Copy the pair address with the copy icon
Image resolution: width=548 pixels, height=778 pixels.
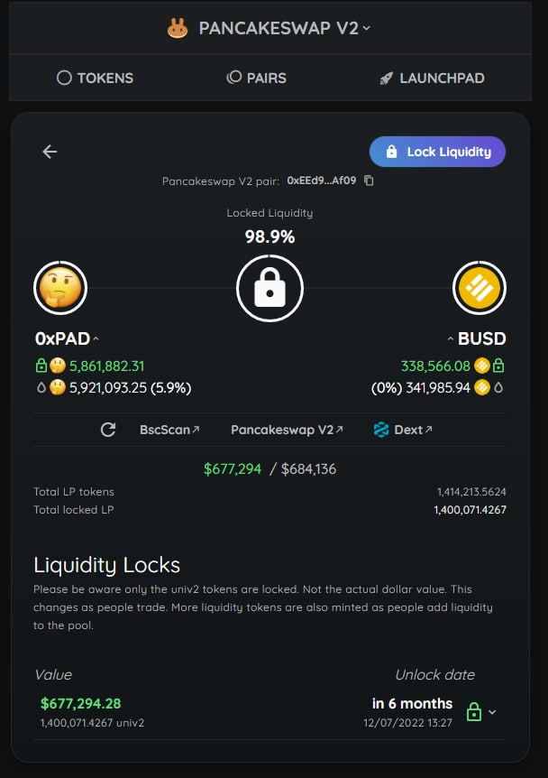(369, 181)
